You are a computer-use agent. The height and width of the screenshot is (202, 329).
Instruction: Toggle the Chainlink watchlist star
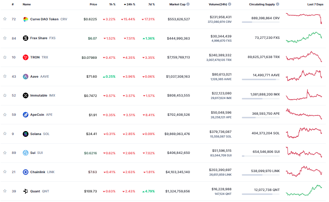[5, 172]
